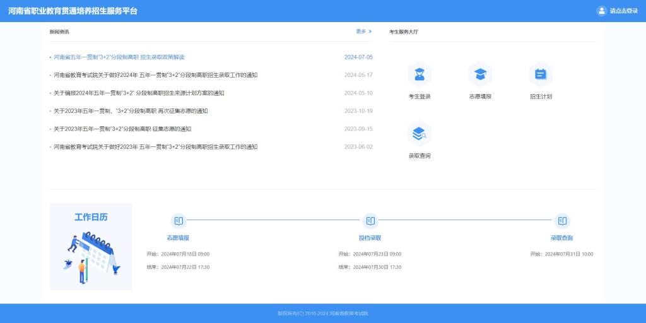
Task: Click 请点击登录 in the header
Action: click(623, 11)
